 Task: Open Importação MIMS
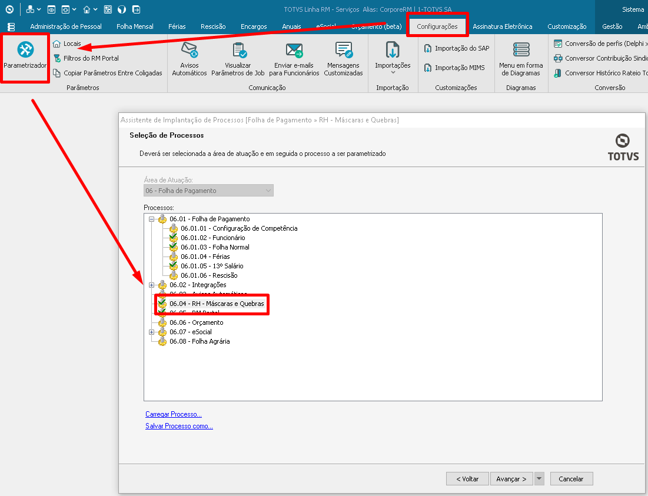coord(454,68)
